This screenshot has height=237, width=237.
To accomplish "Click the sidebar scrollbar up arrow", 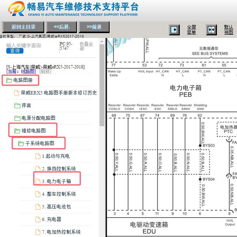I will point(102,41).
